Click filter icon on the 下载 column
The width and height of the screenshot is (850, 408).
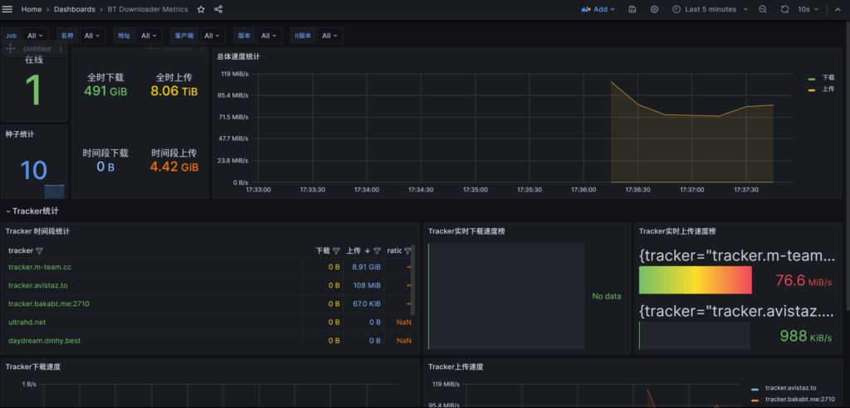pyautogui.click(x=336, y=251)
